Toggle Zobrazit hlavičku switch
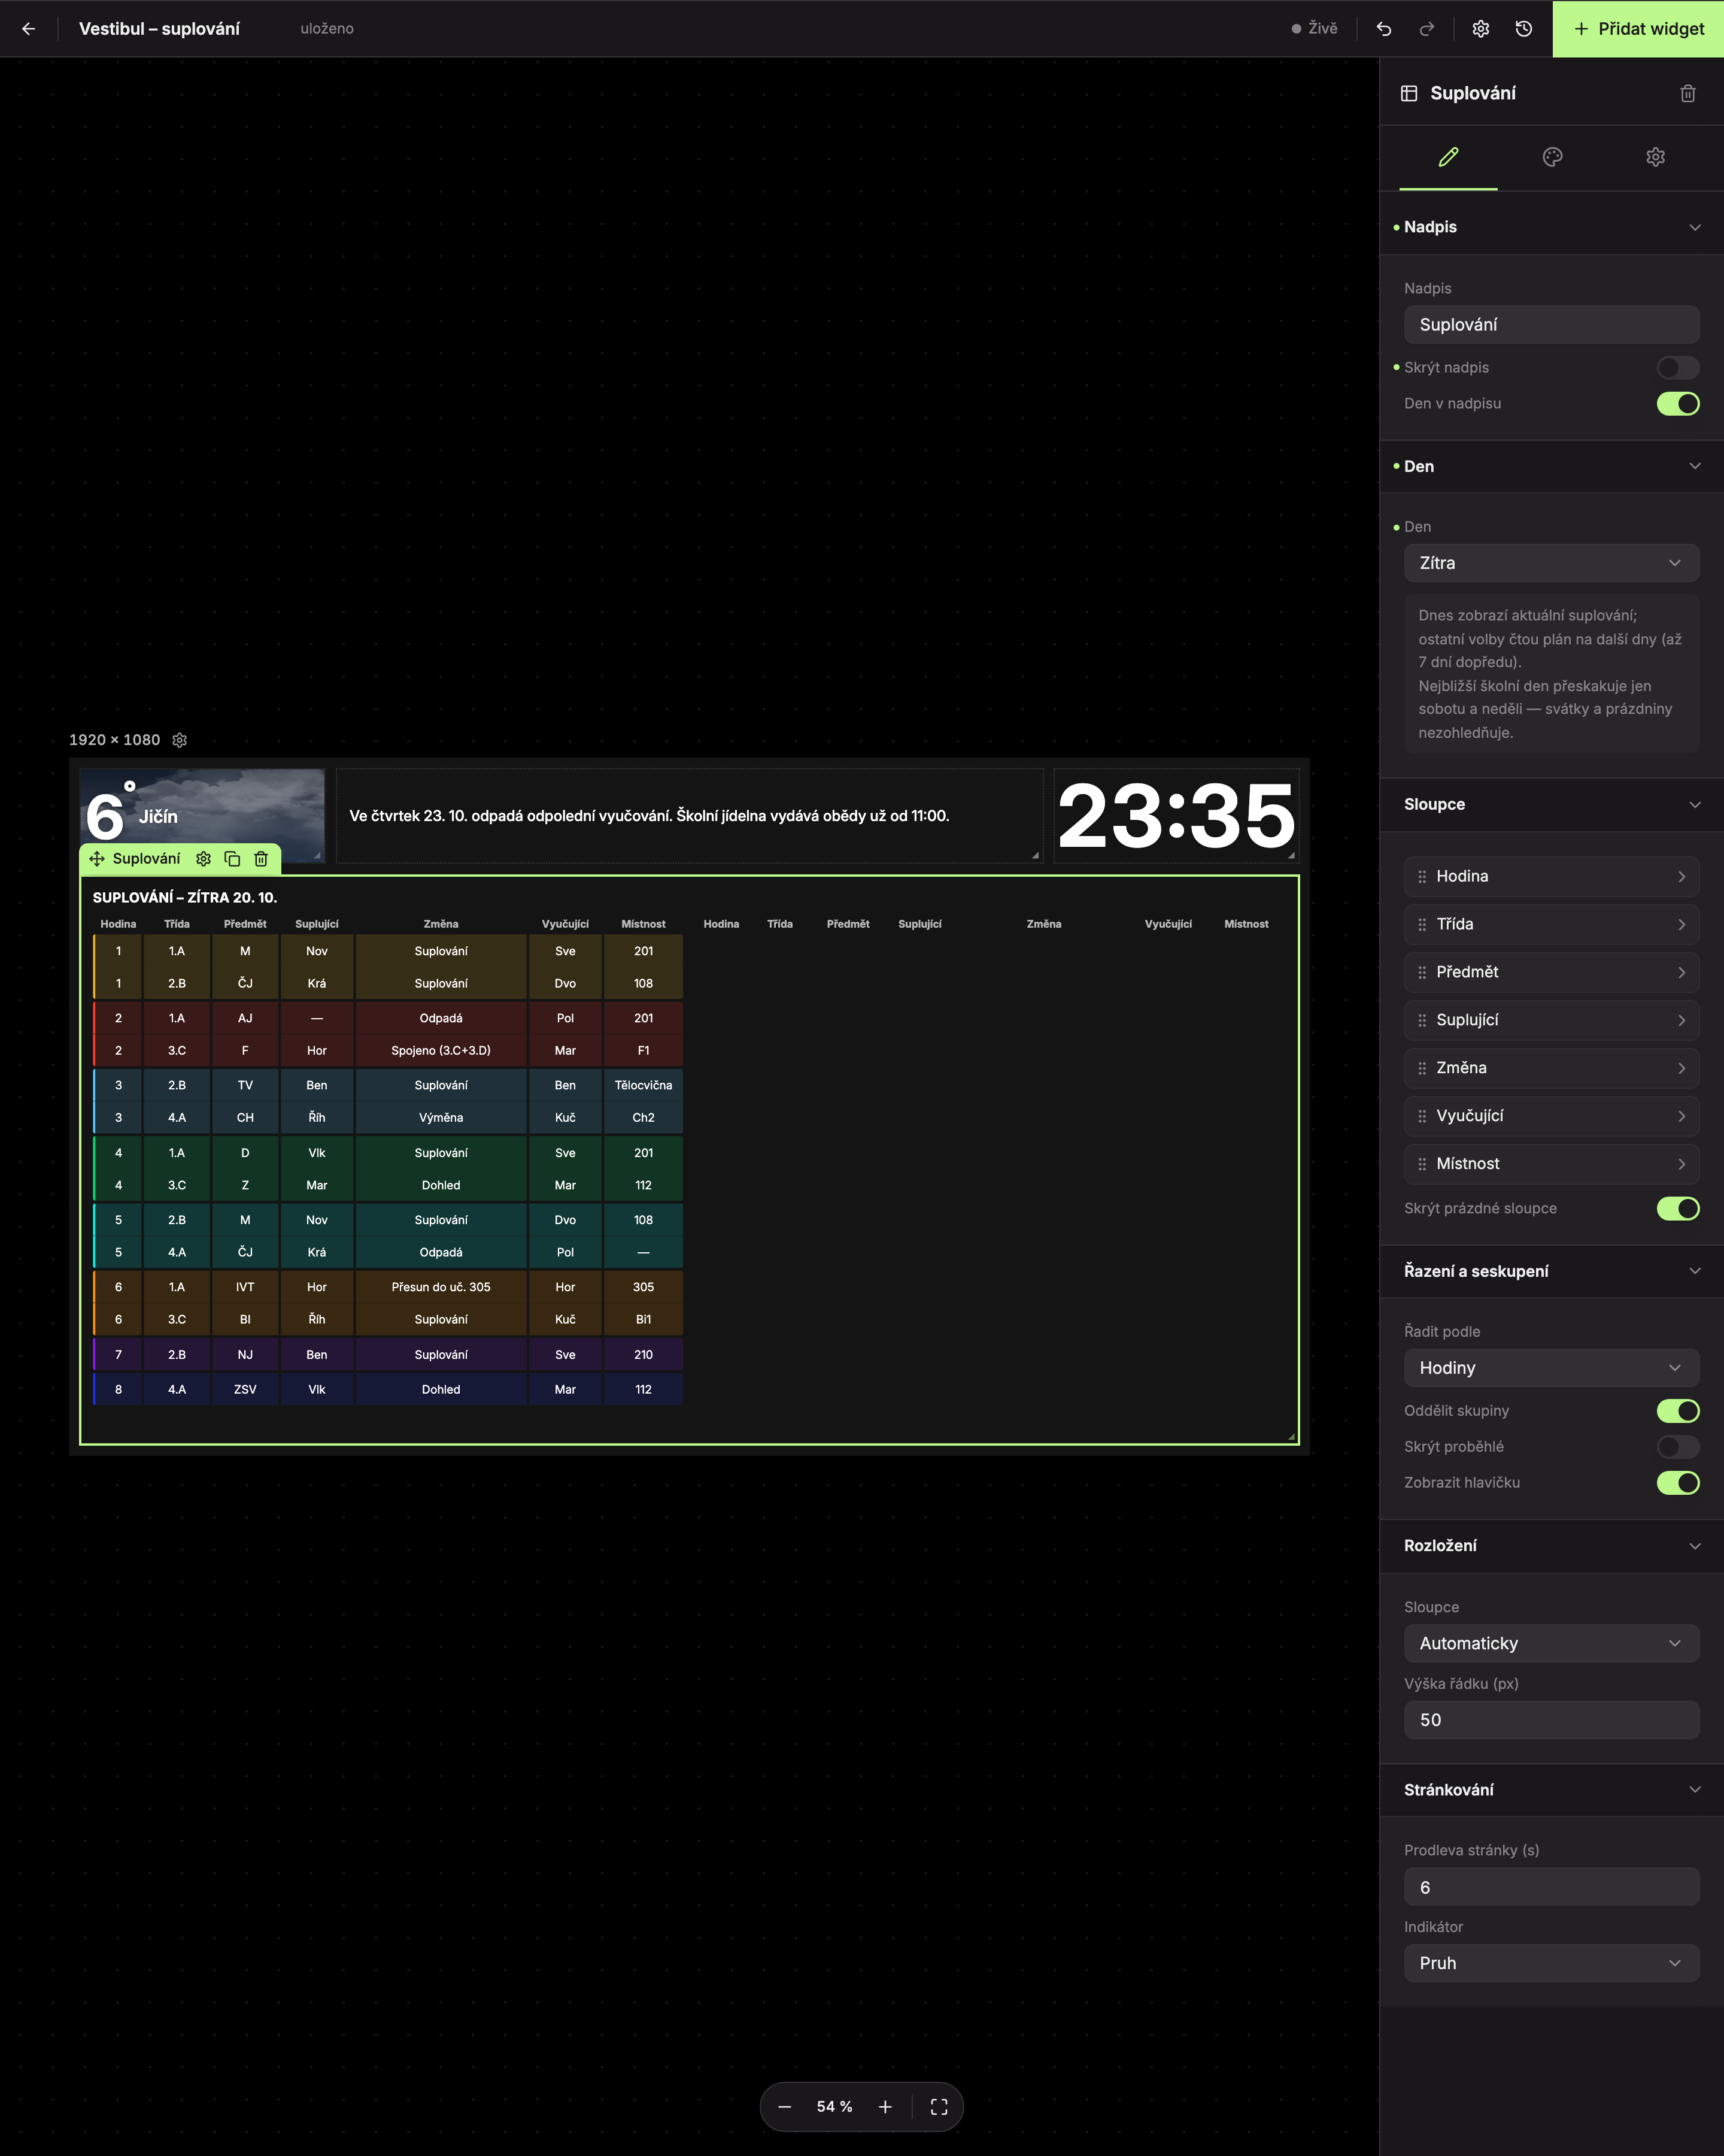This screenshot has width=1724, height=2156. pos(1678,1483)
